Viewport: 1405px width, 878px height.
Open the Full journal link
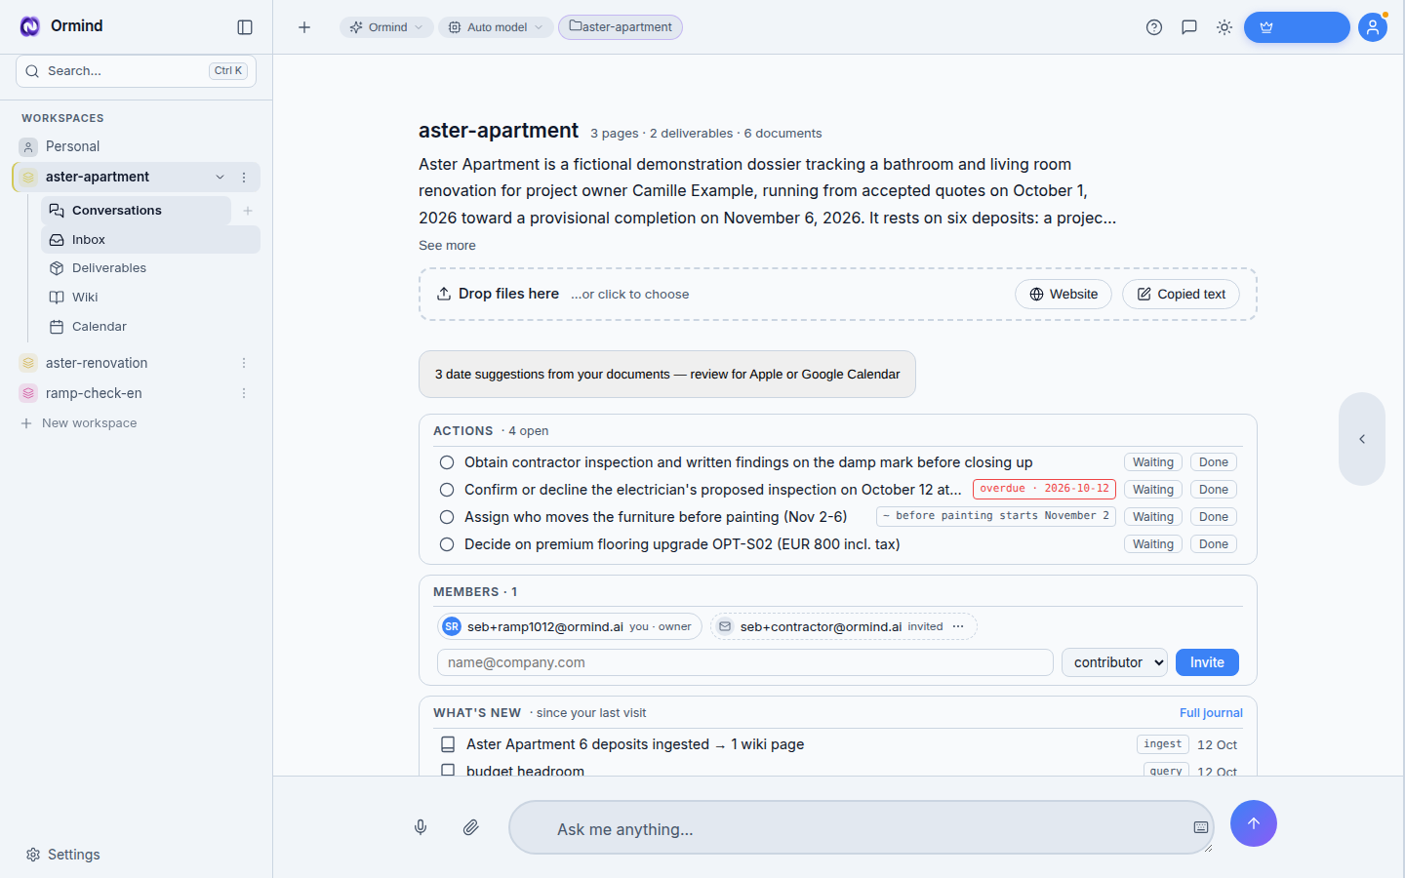click(x=1211, y=713)
